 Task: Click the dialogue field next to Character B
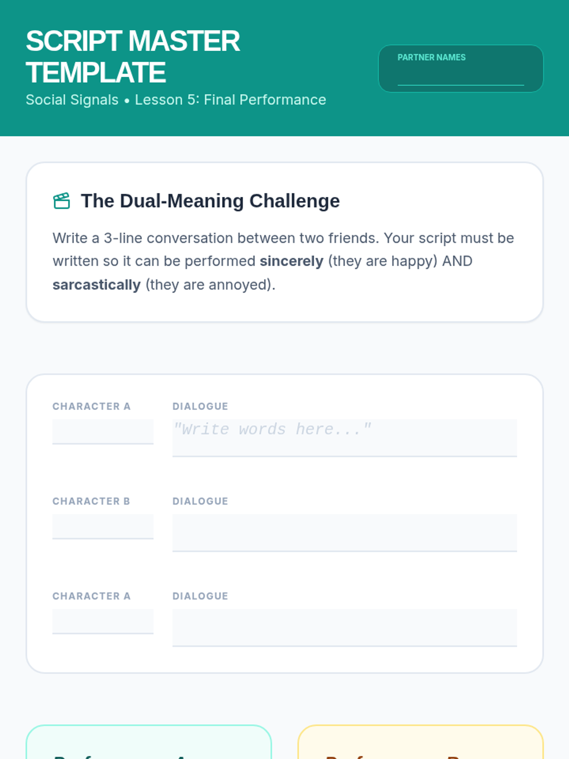pos(344,532)
